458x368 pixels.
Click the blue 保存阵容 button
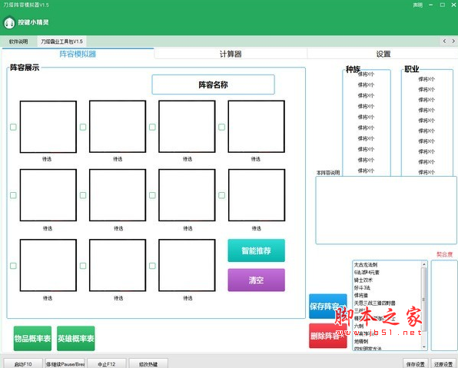[x=328, y=306]
